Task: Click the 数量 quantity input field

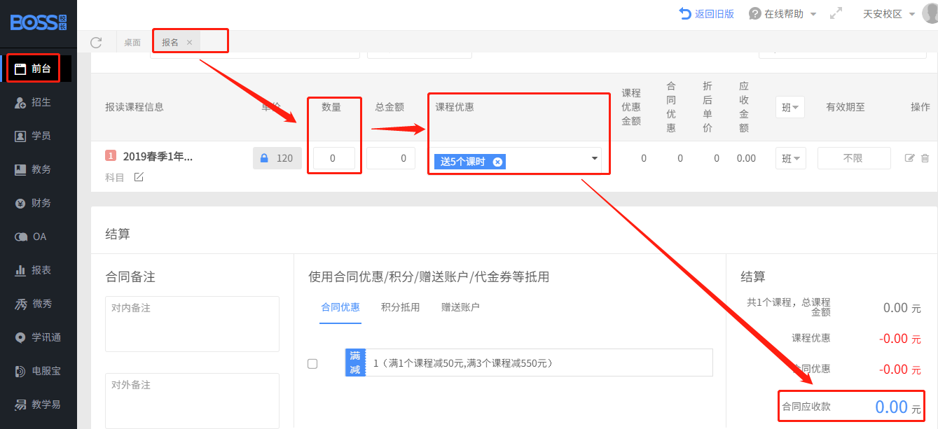Action: click(333, 158)
